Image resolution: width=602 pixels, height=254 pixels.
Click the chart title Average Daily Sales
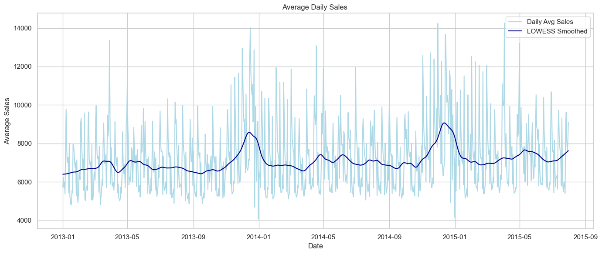pyautogui.click(x=315, y=7)
